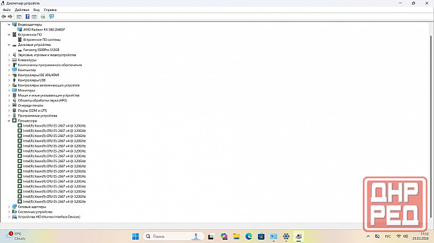Expand Звуковые, игровые и видеоустройства node
This screenshot has width=434, height=243.
tap(9, 55)
